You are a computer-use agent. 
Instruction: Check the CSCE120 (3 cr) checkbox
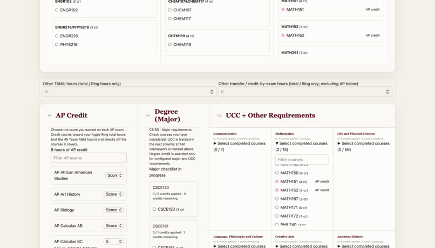pos(154,209)
